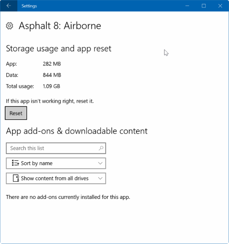Click the 1.09 GB total usage value

pyautogui.click(x=51, y=86)
